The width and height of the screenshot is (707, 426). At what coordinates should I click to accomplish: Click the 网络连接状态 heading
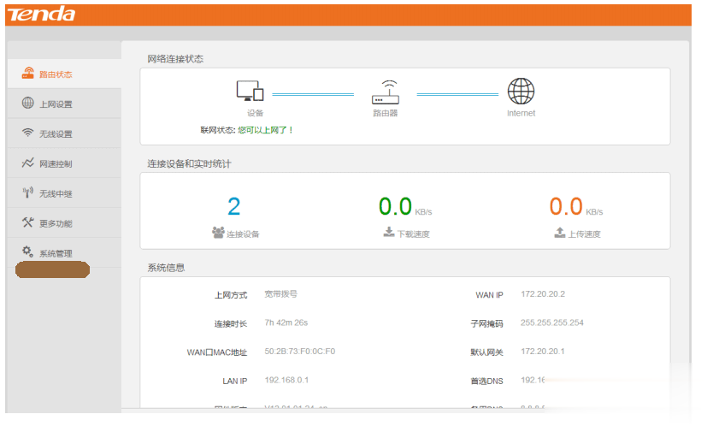click(175, 59)
